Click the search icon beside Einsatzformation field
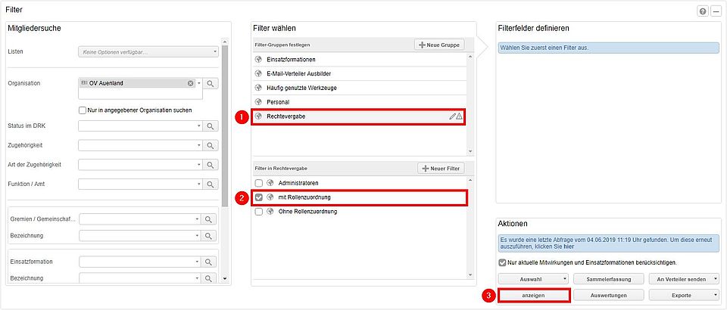This screenshot has width=727, height=310. pos(210,262)
